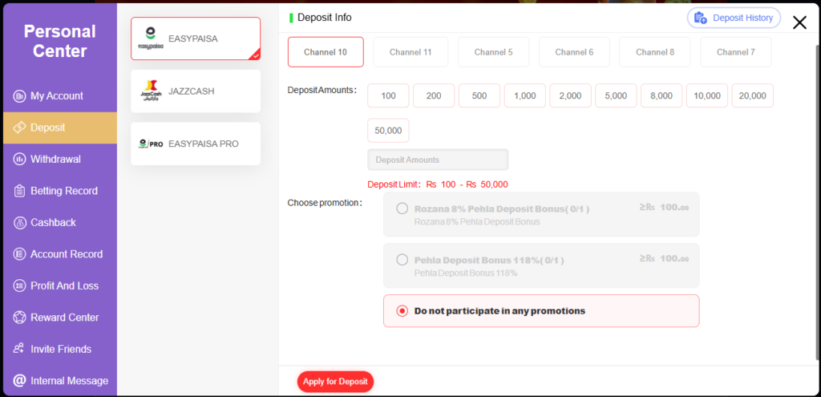This screenshot has width=821, height=397.
Task: Select Do not participate in promotions radio
Action: pos(402,311)
